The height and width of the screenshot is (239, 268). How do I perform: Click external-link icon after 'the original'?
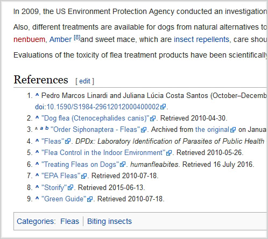[233, 130]
